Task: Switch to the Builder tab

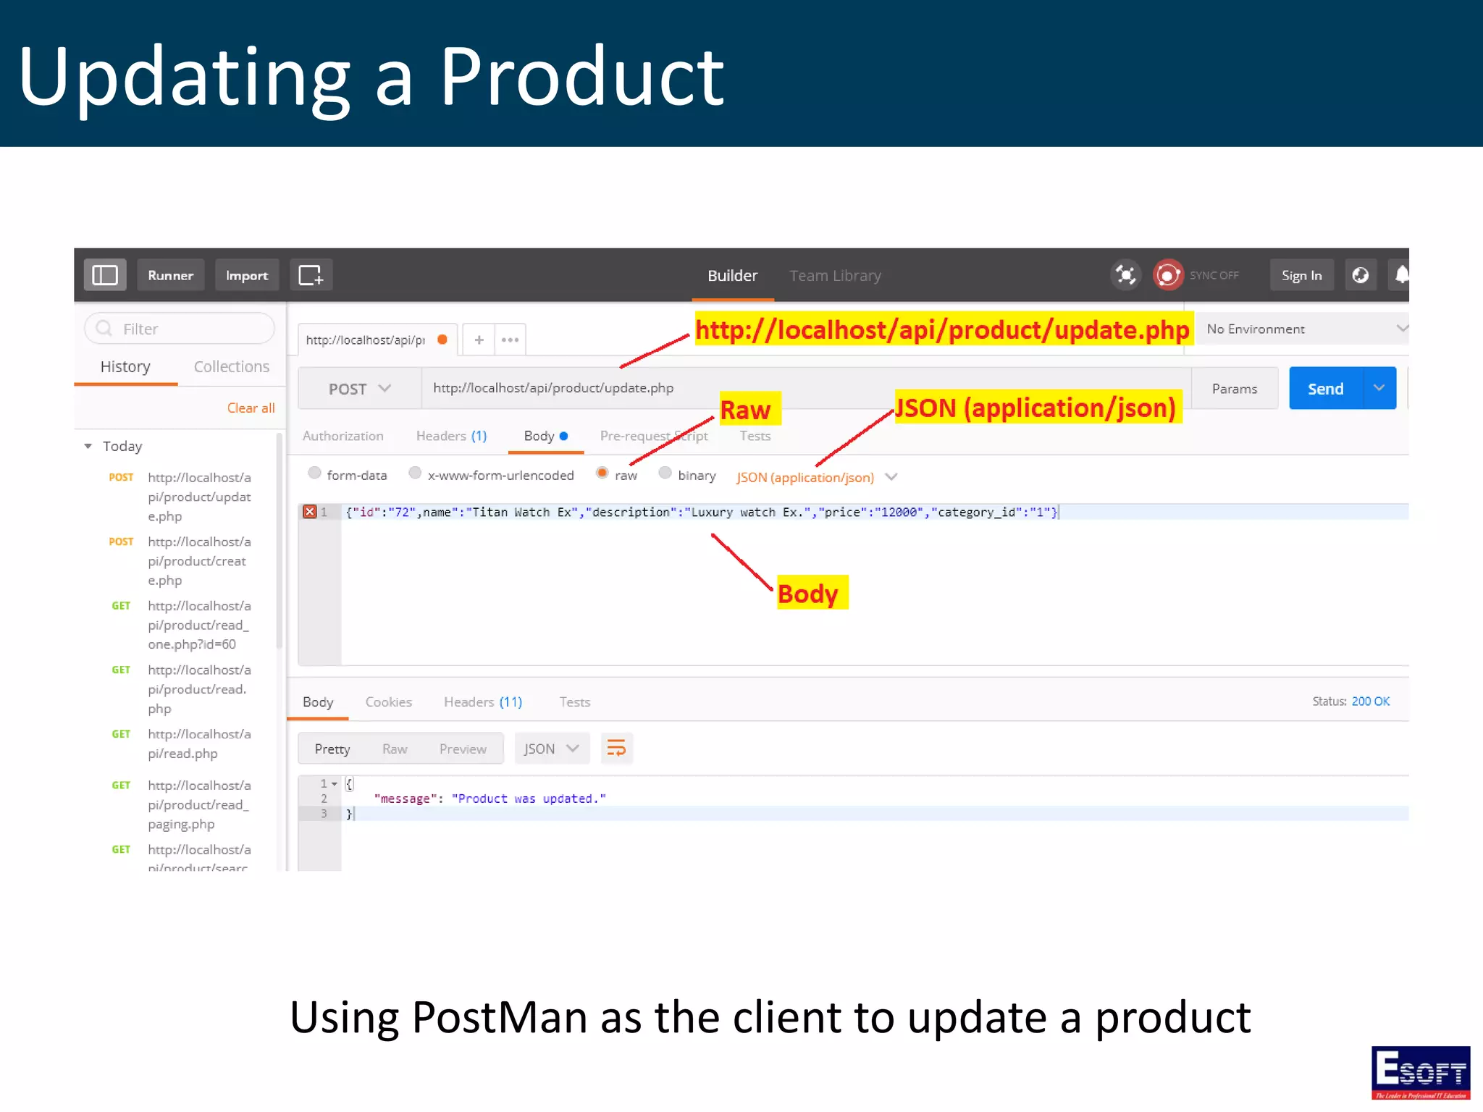Action: 732,276
